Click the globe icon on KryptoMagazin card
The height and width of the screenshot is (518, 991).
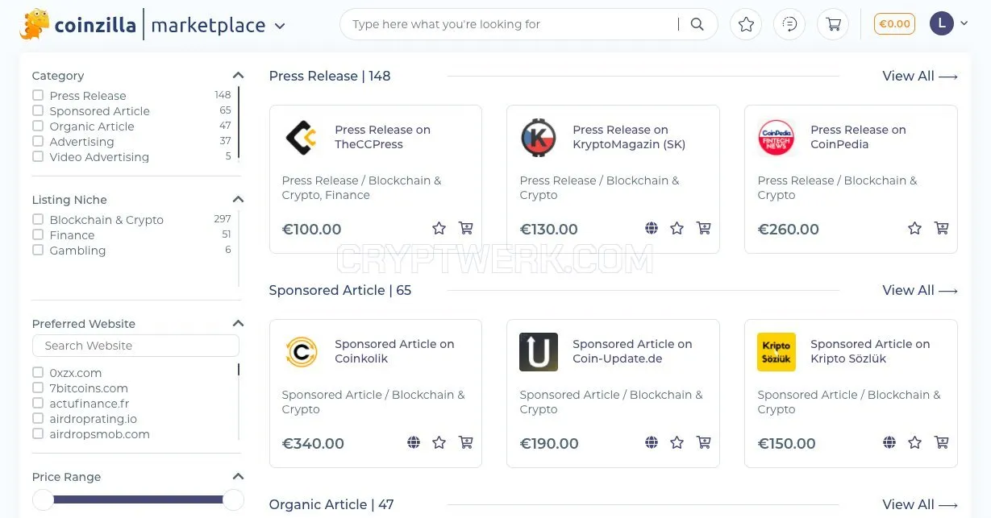click(x=652, y=229)
